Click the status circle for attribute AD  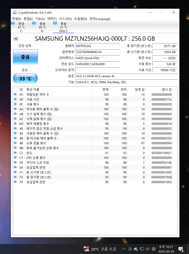point(15,124)
